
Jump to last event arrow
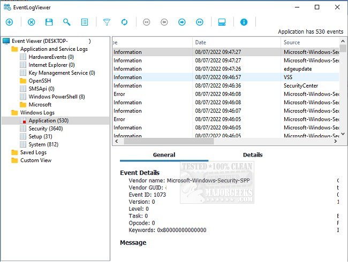[200, 22]
